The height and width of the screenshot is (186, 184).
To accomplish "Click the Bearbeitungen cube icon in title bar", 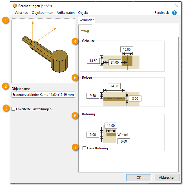I will click(x=15, y=6).
